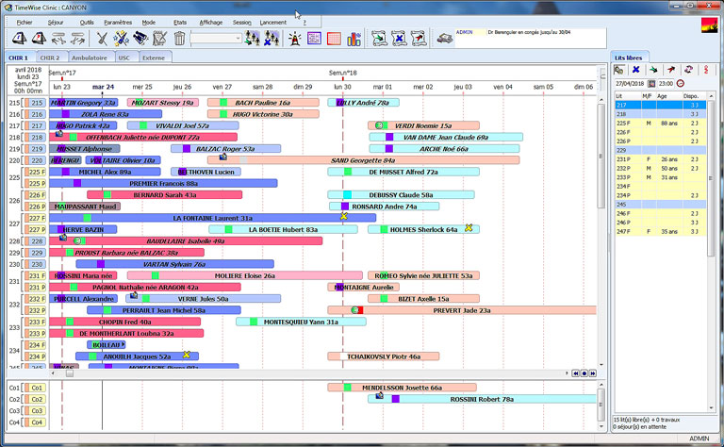The height and width of the screenshot is (447, 724).
Task: Switch to the USC tab
Action: pyautogui.click(x=123, y=58)
